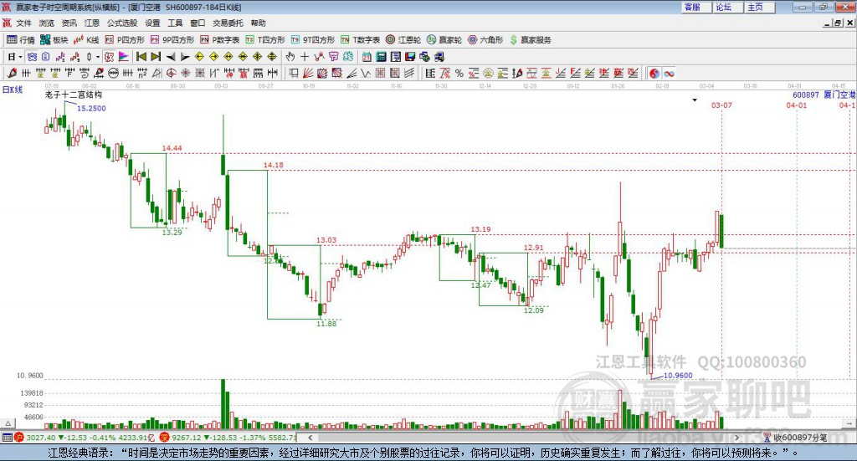Click the small black chart dropdown triangle
Screen dimensions: 857x461
coord(695,100)
